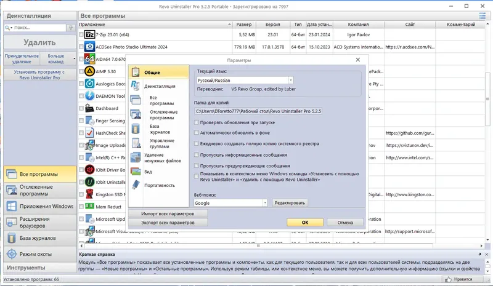Click Экспорт всех параметров button
493x286 pixels.
point(168,222)
